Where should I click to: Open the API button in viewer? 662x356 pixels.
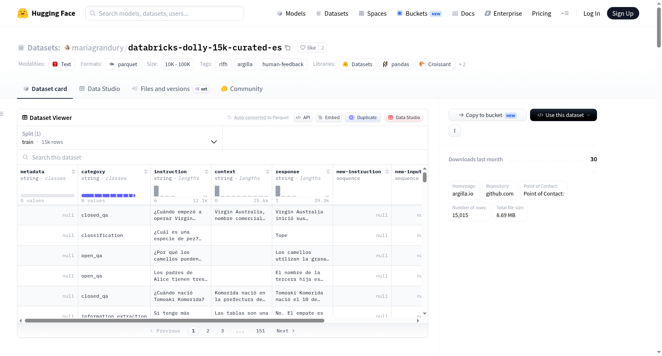click(303, 117)
